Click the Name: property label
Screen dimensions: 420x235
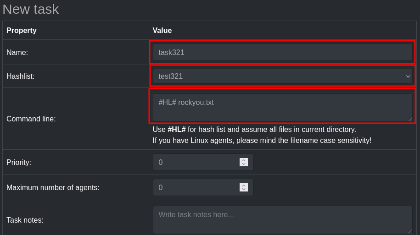(x=17, y=52)
